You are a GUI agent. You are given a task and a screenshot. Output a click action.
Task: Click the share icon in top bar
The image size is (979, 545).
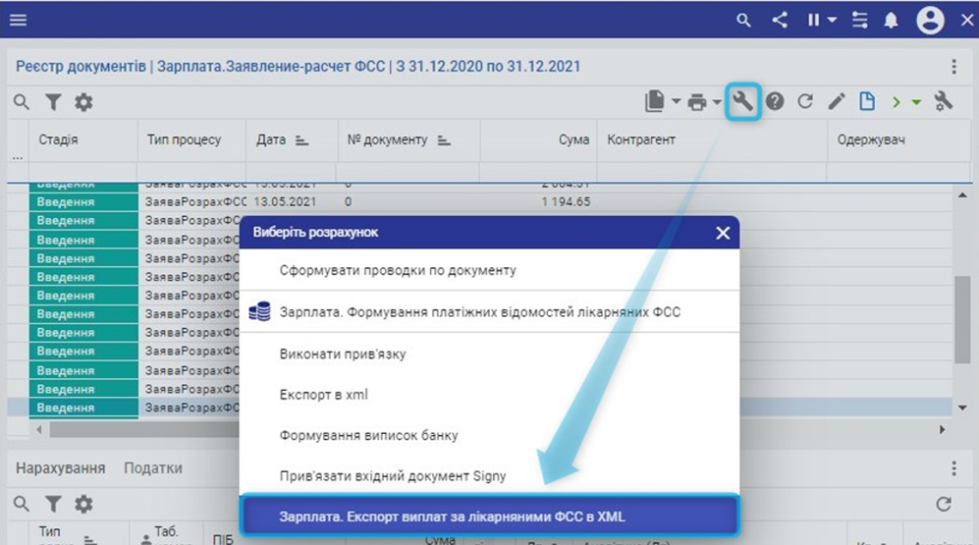tap(780, 20)
